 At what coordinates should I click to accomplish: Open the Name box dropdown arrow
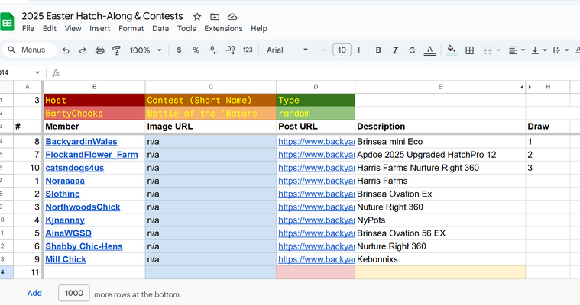click(x=37, y=72)
